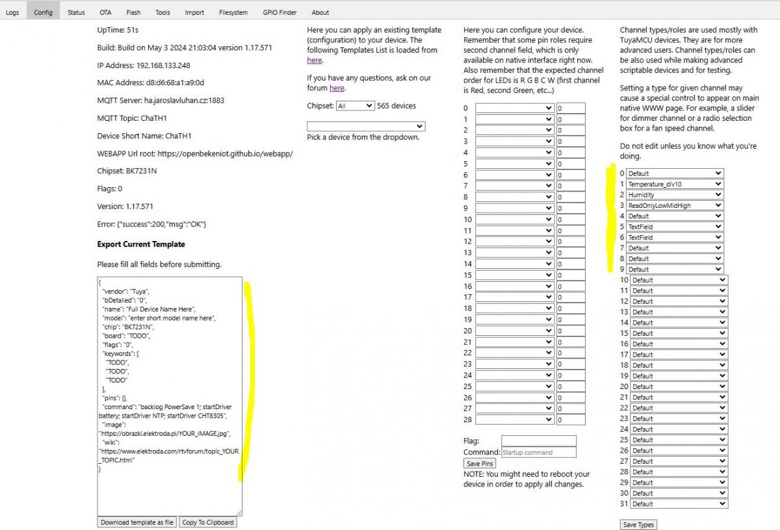Click the IP Address 192.168.133.248 line
The height and width of the screenshot is (530, 780).
pos(144,66)
